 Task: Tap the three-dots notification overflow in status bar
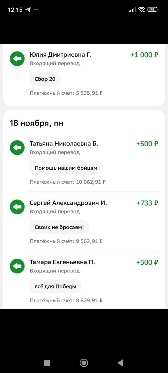pyautogui.click(x=36, y=9)
